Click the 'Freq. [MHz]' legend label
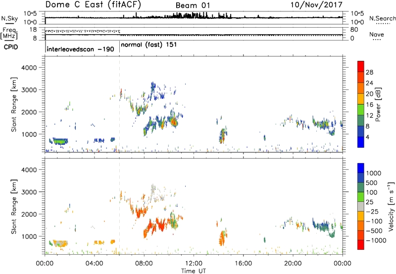Image resolution: width=396 pixels, height=274 pixels. point(9,33)
